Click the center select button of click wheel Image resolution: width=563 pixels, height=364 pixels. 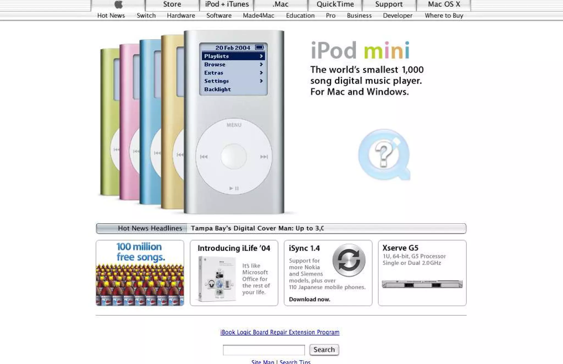tap(234, 157)
